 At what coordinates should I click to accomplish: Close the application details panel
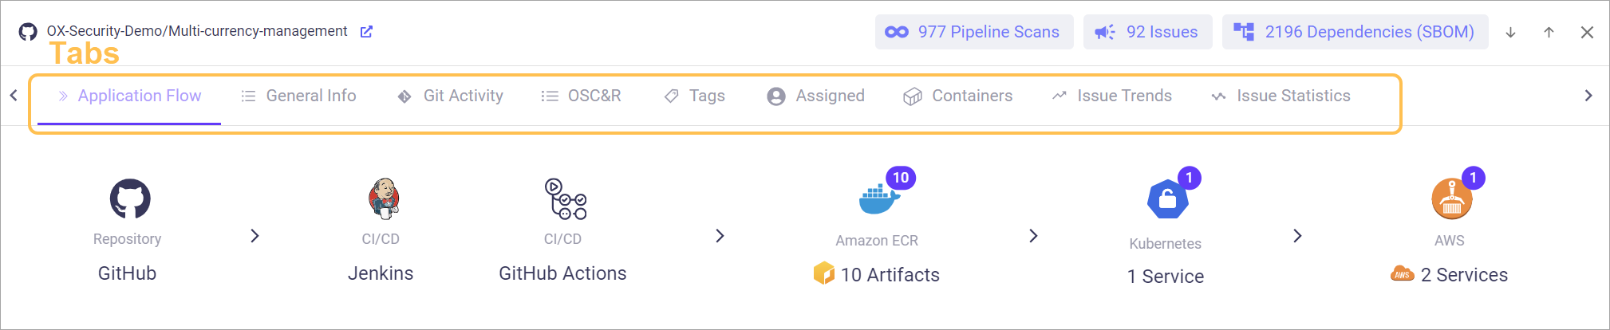point(1587,33)
